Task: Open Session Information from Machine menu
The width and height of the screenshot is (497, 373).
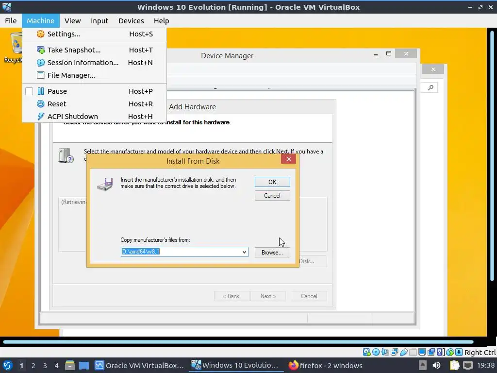Action: point(95,63)
